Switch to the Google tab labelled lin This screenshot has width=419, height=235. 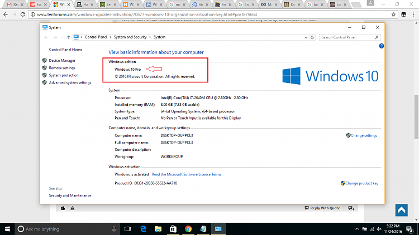246,4
